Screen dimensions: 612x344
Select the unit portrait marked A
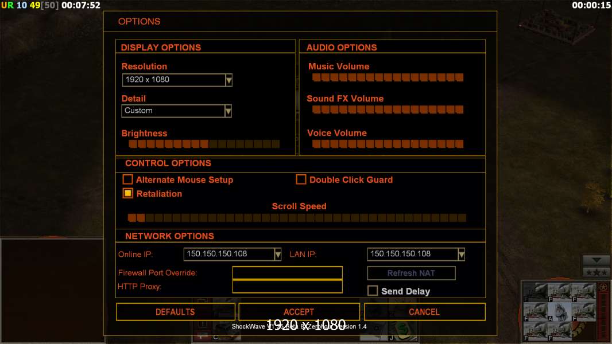(x=559, y=312)
